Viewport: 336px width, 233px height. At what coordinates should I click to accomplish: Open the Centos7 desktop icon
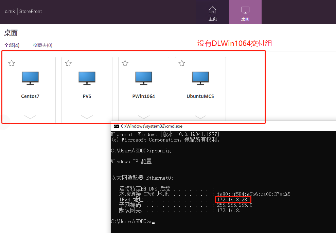pyautogui.click(x=30, y=78)
